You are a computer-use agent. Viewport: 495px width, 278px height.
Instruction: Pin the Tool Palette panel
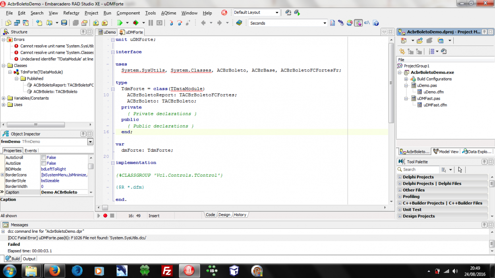coord(484,162)
